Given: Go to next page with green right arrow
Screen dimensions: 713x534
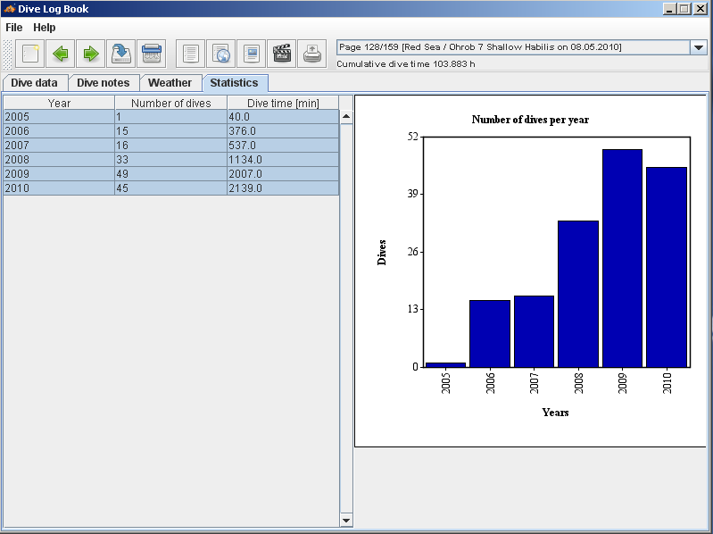Looking at the screenshot, I should [90, 54].
